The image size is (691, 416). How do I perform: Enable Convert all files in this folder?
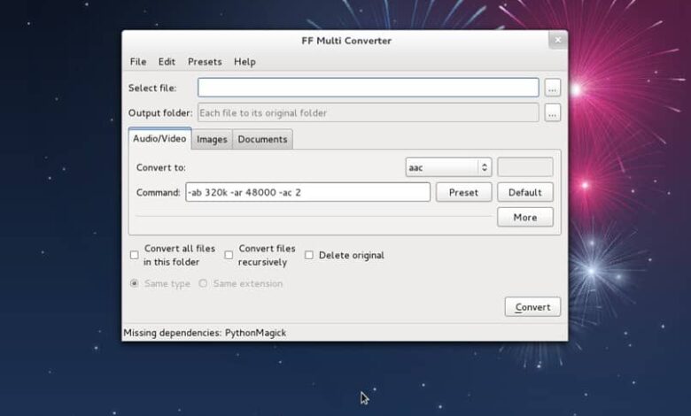pos(135,255)
